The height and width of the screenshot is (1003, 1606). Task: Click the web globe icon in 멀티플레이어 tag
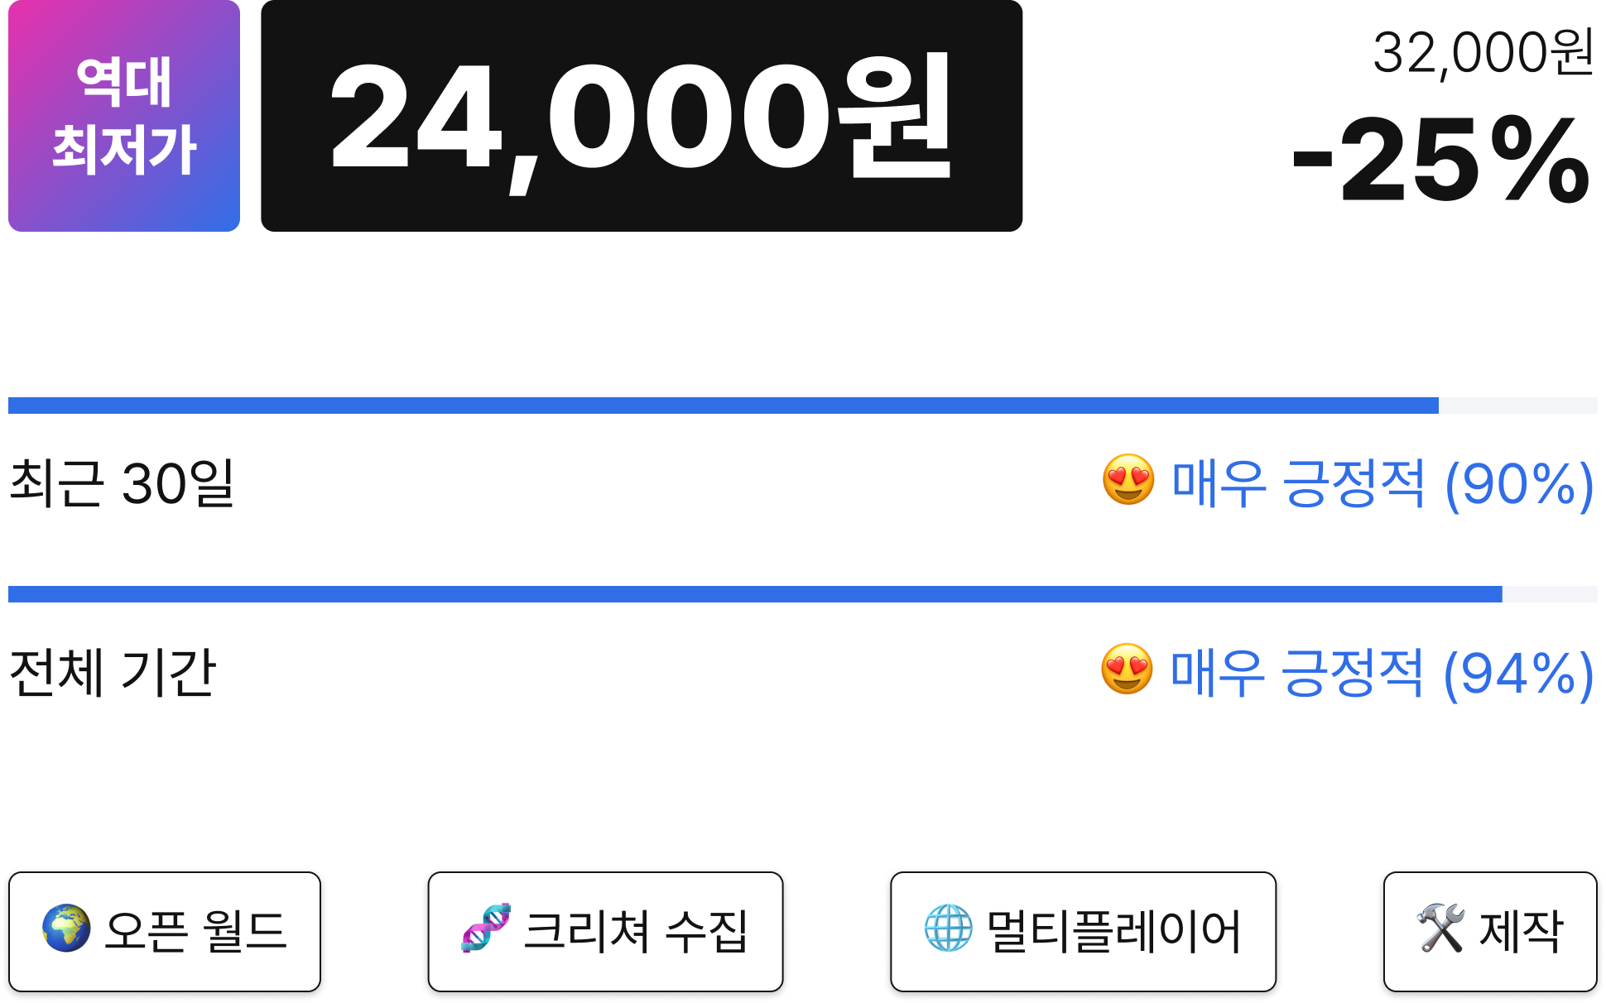(x=949, y=929)
